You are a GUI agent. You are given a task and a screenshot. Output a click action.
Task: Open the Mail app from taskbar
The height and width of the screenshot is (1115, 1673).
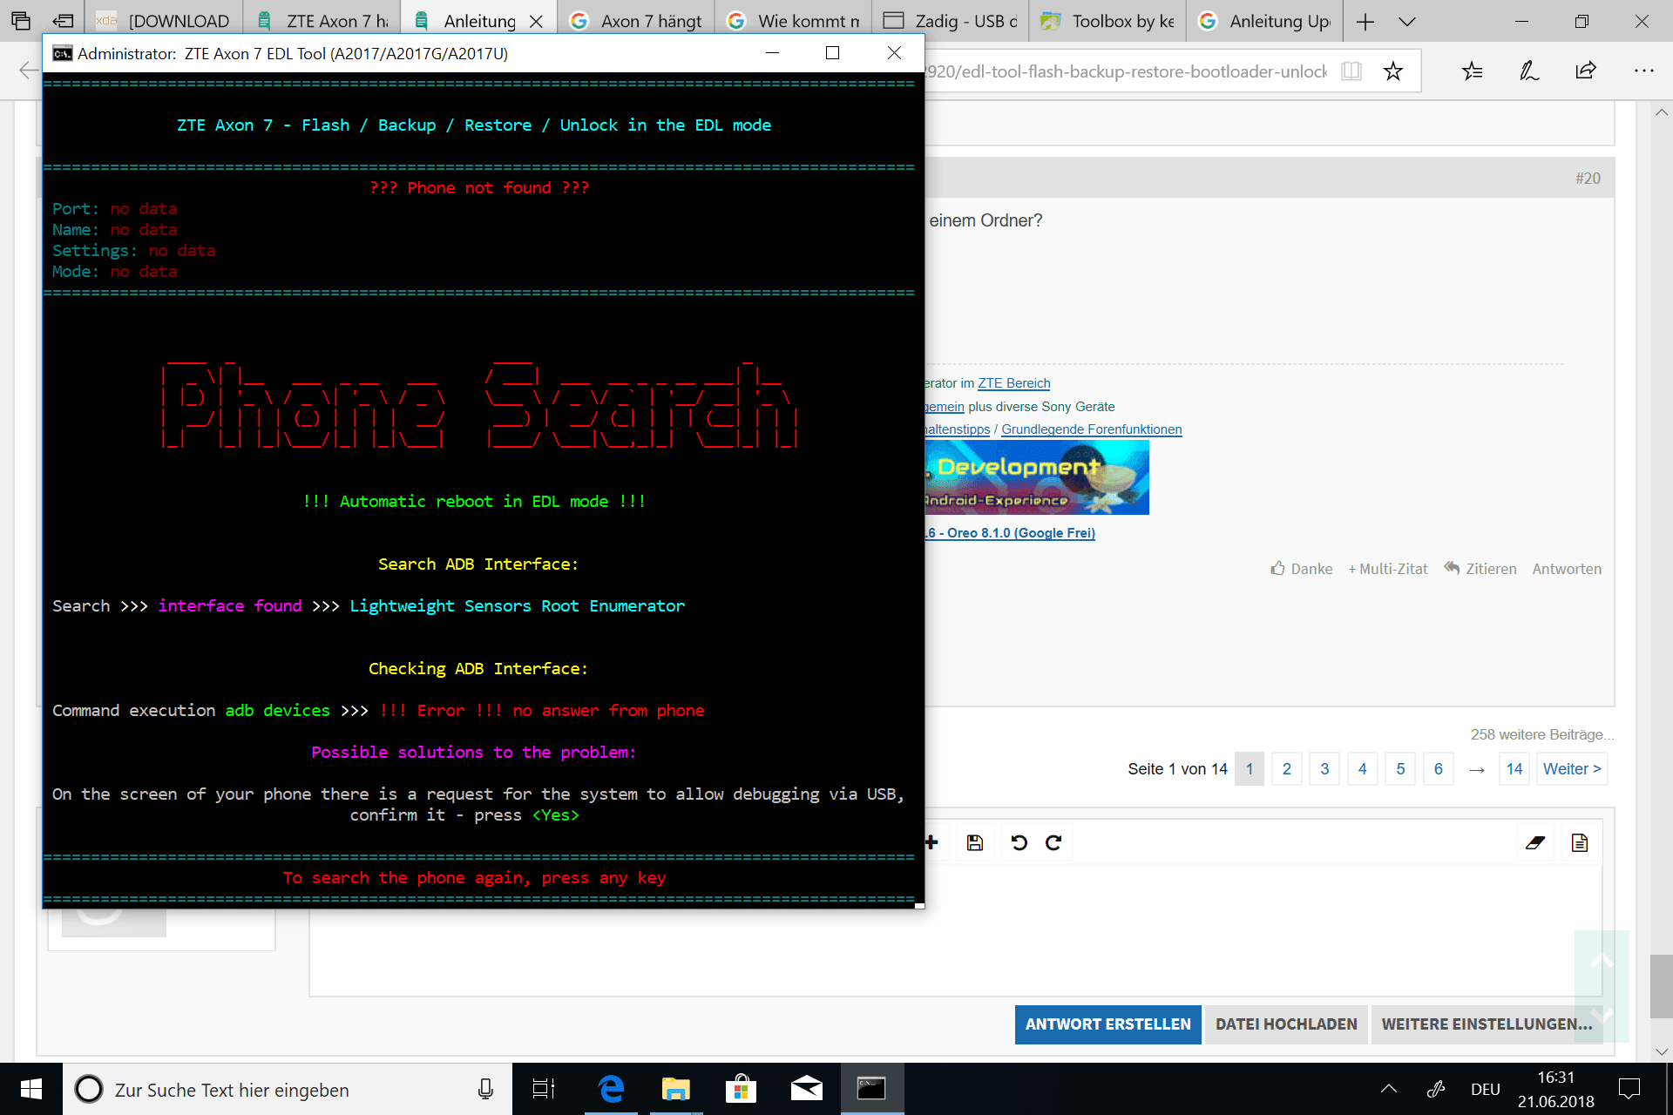[806, 1089]
